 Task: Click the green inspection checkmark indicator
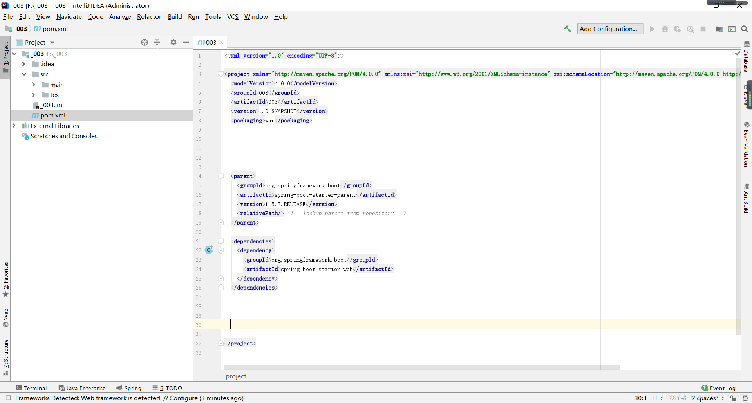738,53
